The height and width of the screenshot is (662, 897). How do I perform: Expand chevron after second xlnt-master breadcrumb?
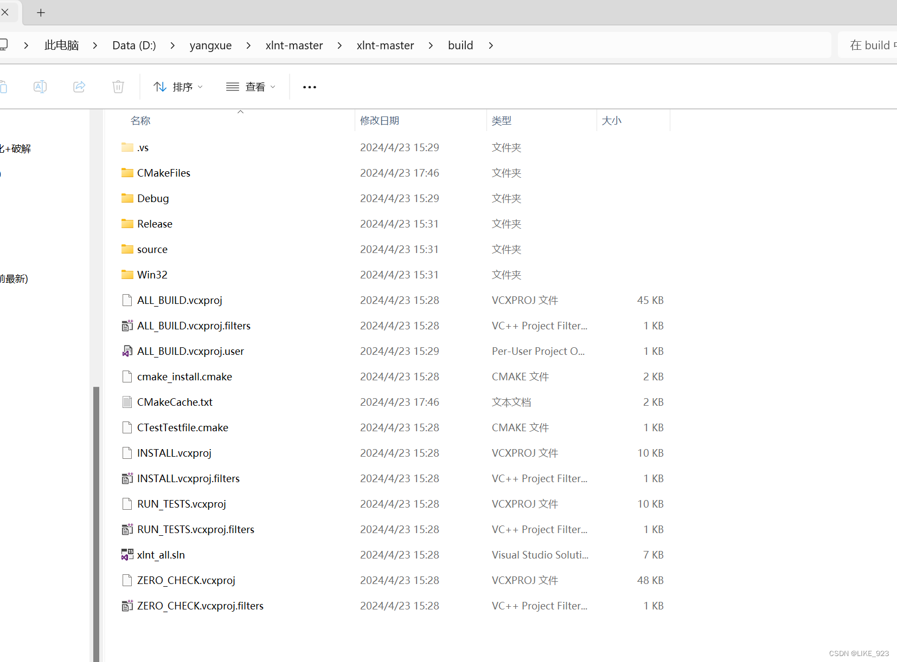click(431, 46)
